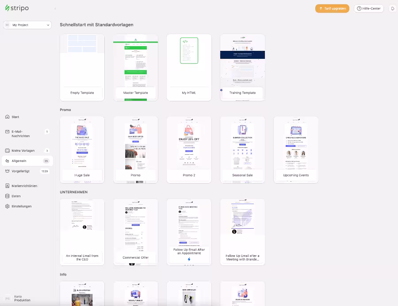Open the Hilfe-Center button
This screenshot has height=306, width=398.
pos(368,9)
